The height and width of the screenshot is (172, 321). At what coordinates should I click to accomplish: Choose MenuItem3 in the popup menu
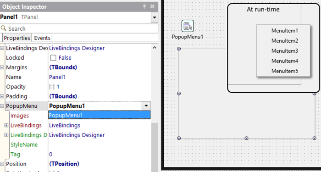click(285, 51)
